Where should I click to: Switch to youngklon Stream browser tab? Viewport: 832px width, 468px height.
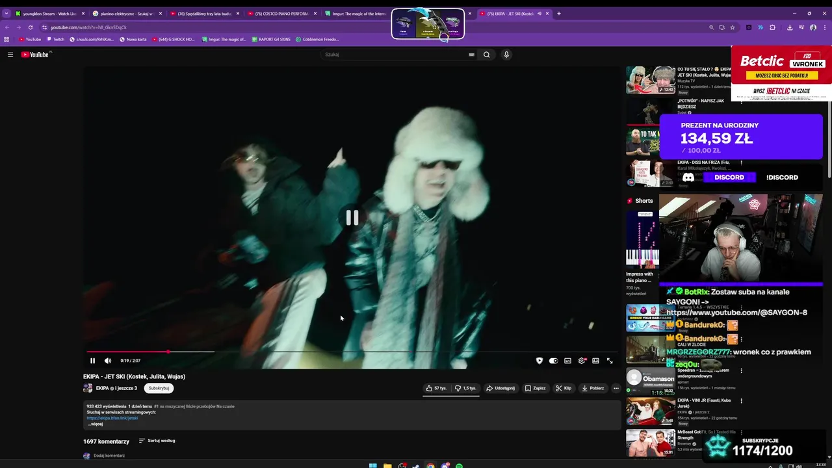(x=50, y=13)
